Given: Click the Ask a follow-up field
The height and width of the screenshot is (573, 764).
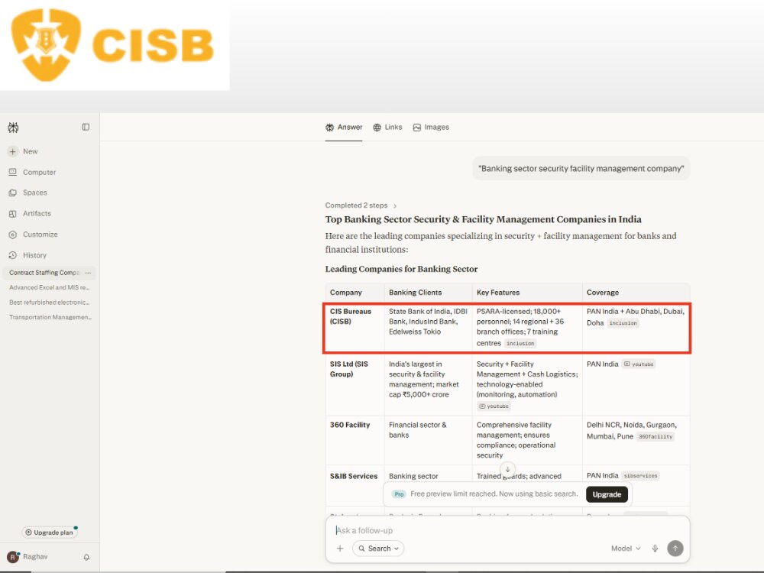Looking at the screenshot, I should click(507, 531).
